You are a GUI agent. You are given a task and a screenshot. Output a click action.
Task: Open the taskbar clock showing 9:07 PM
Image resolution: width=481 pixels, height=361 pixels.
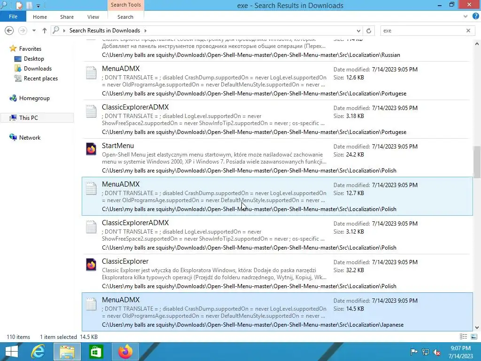460,352
